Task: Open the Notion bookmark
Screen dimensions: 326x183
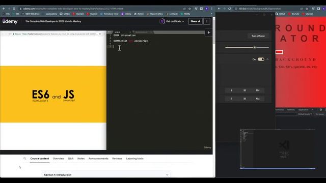Action: [139, 14]
